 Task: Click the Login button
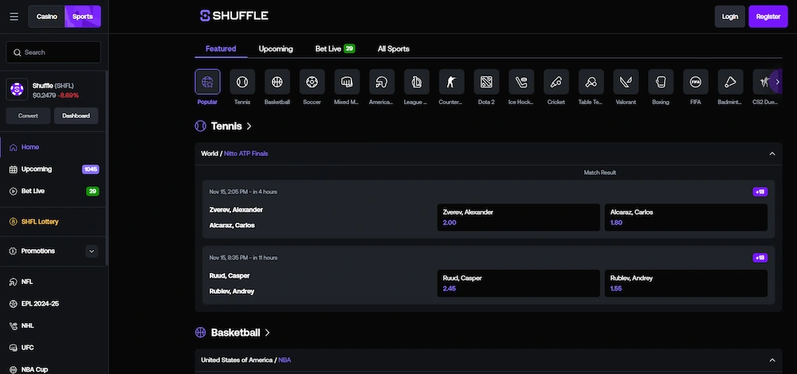[729, 17]
